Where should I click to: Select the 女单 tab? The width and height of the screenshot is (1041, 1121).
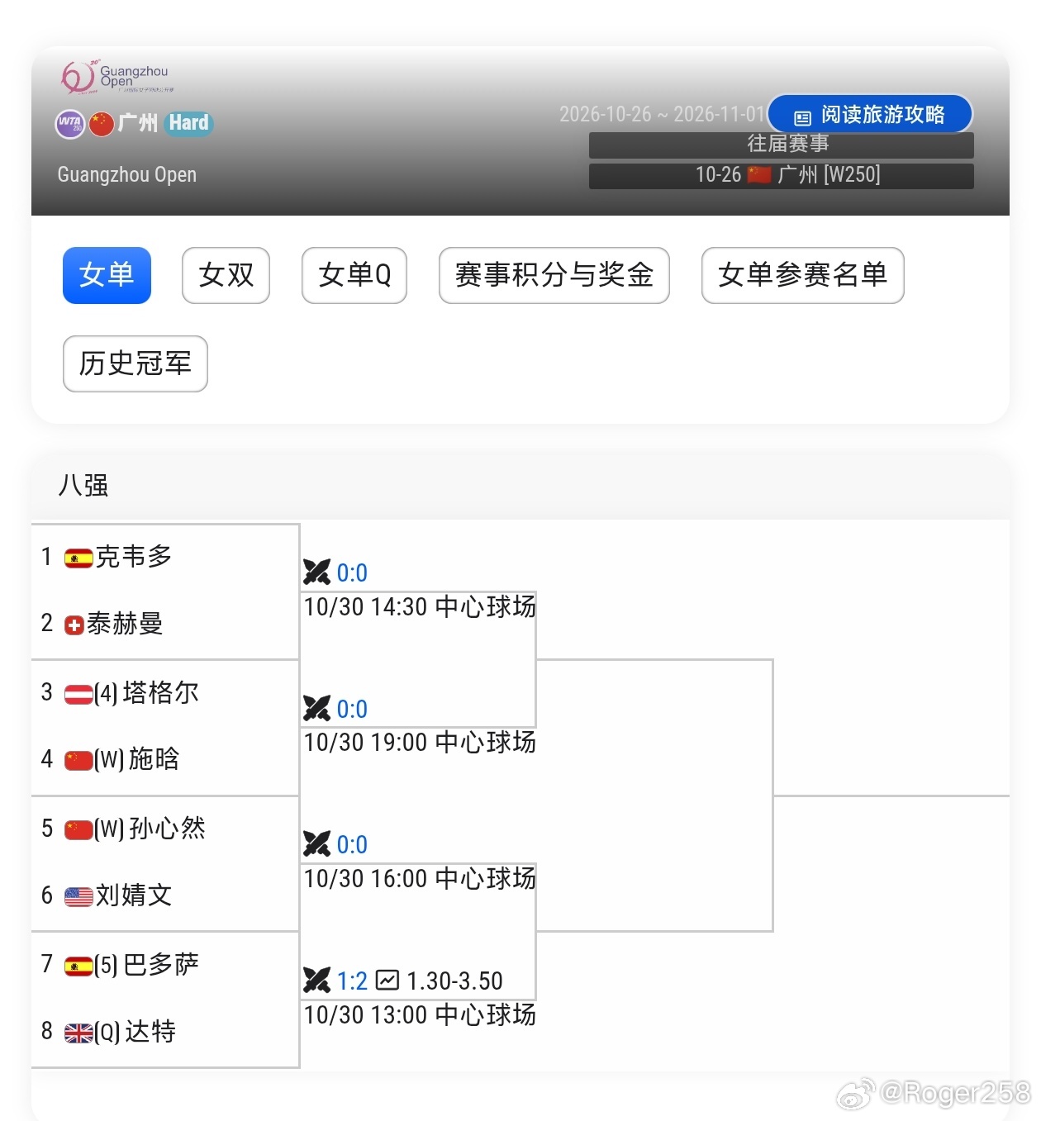pyautogui.click(x=107, y=275)
